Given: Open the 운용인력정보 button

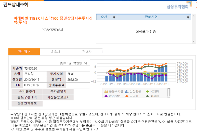Looking at the screenshot, I should click(x=27, y=103).
